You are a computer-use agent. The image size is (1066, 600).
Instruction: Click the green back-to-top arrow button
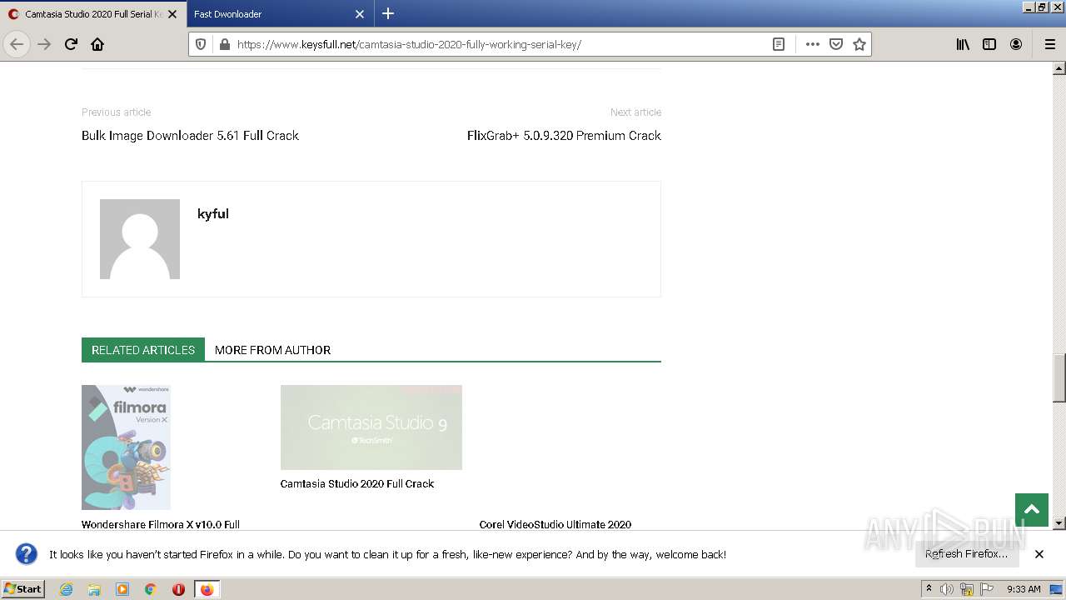[1032, 510]
